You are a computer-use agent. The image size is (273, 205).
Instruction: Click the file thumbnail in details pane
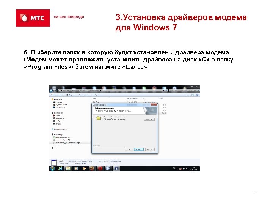[54, 162]
